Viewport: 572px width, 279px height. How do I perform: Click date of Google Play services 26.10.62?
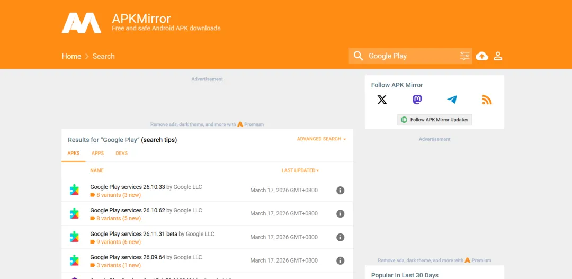pos(284,214)
